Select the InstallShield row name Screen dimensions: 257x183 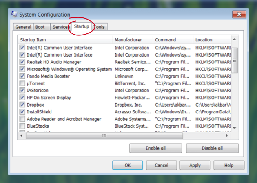point(39,112)
